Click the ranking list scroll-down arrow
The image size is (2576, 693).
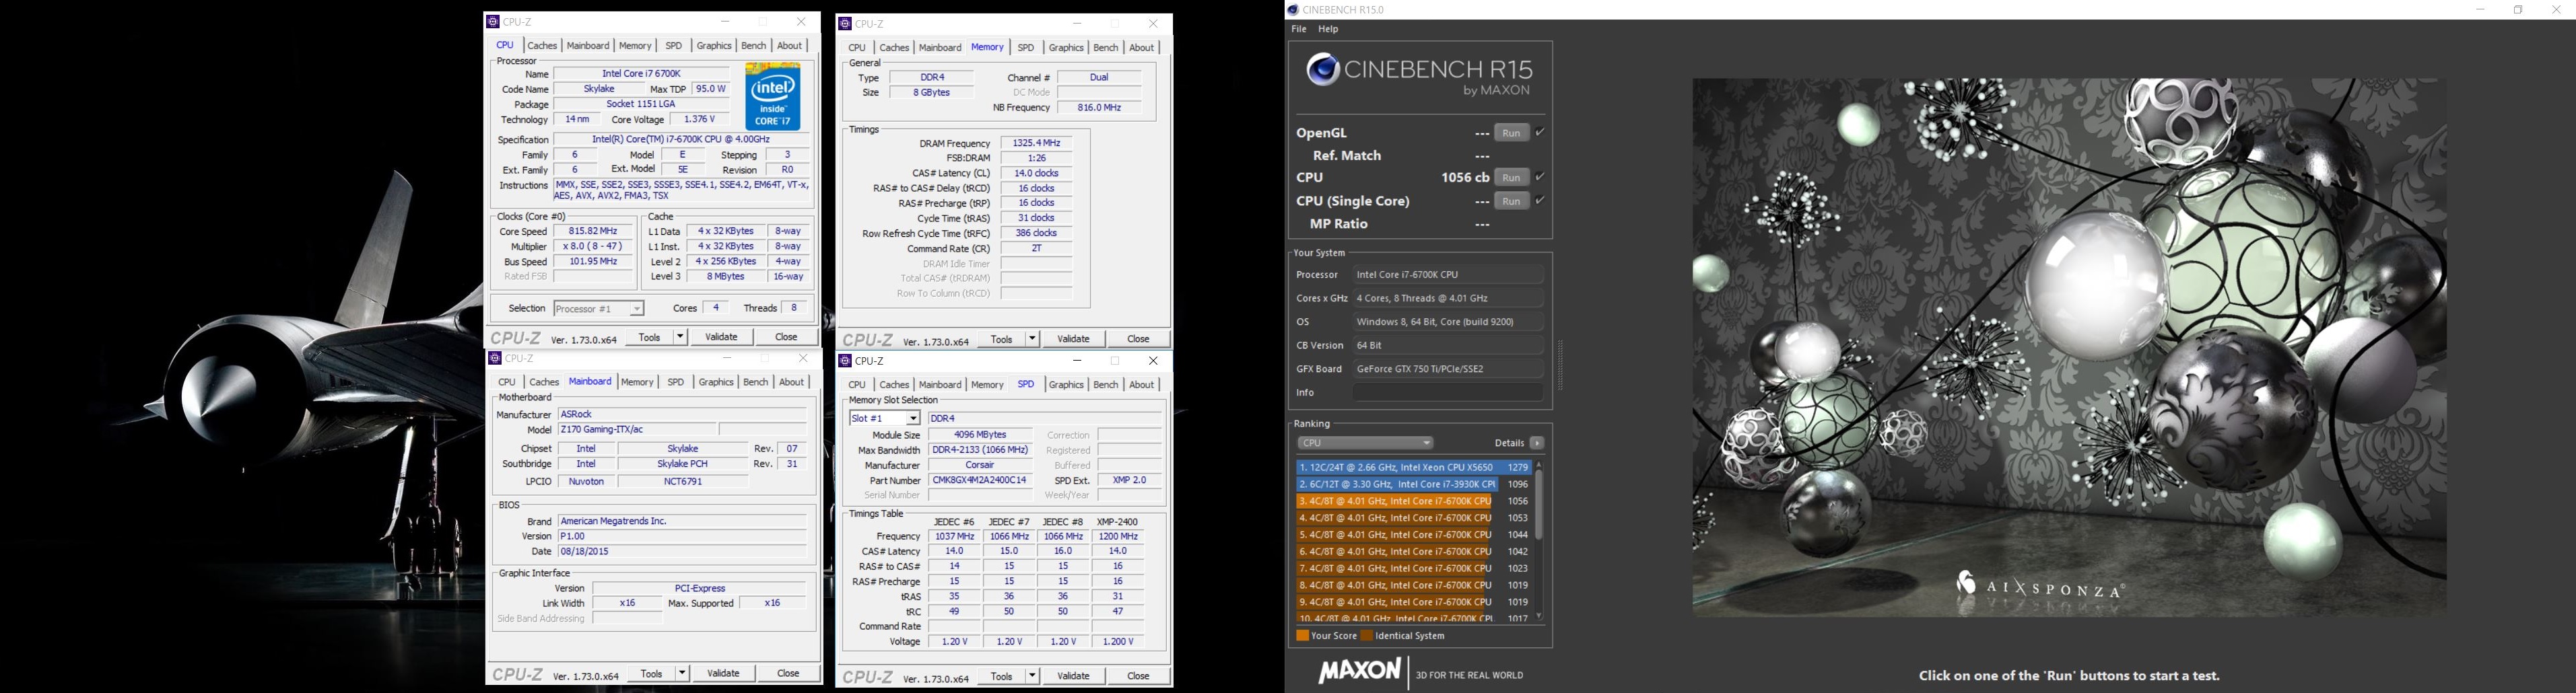(x=1539, y=616)
